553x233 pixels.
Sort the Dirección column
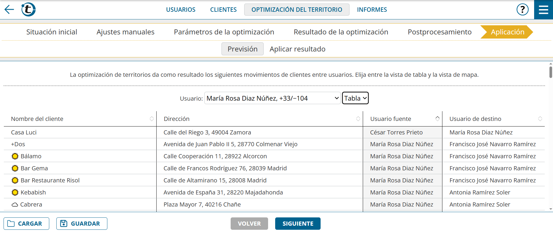[x=358, y=119]
